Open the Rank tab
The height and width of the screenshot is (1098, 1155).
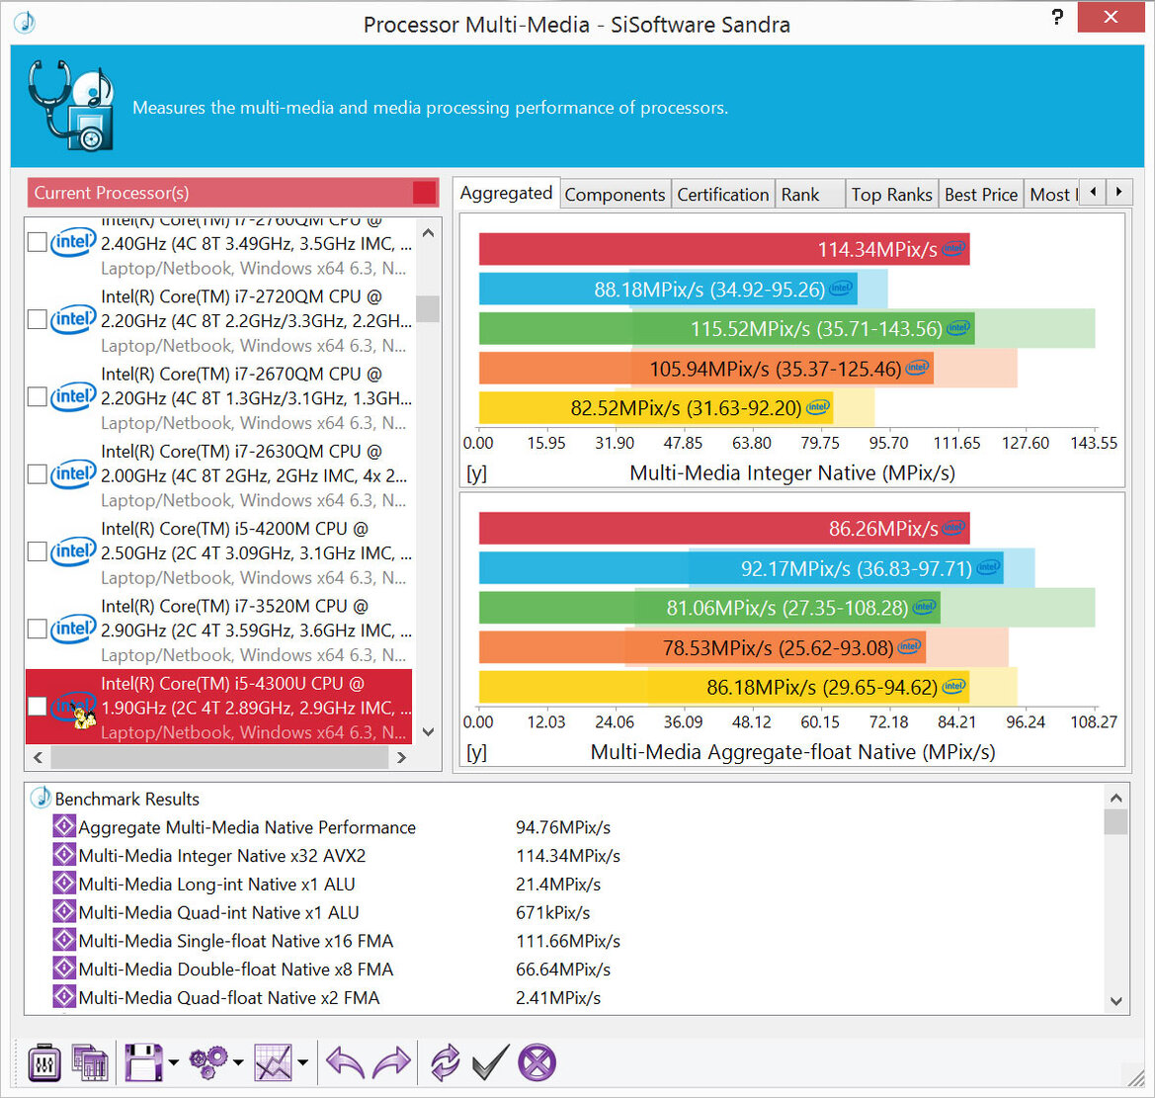809,195
